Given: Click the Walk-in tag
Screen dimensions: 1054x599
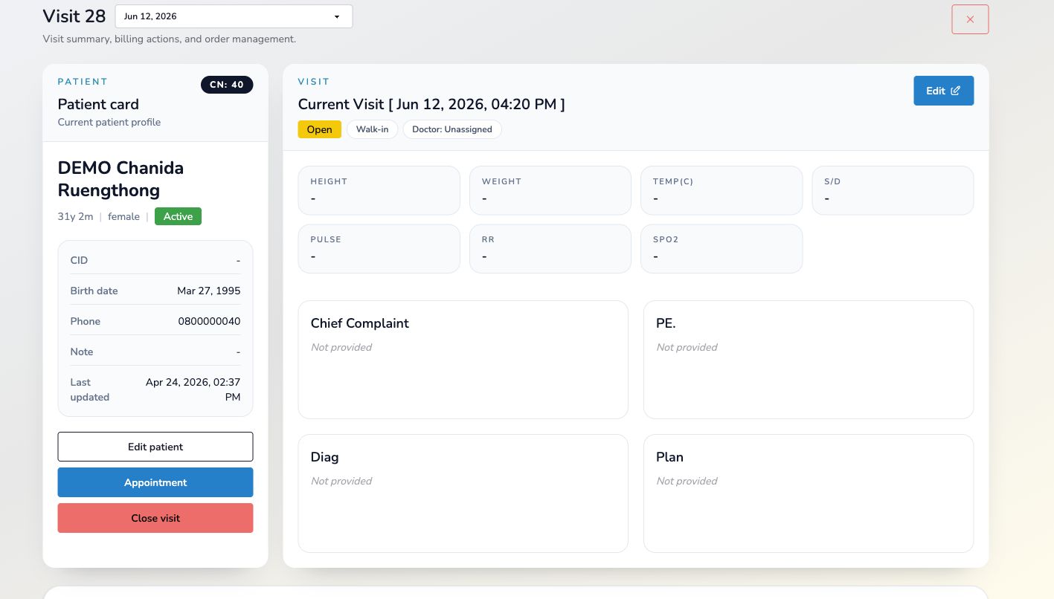Looking at the screenshot, I should [x=373, y=129].
